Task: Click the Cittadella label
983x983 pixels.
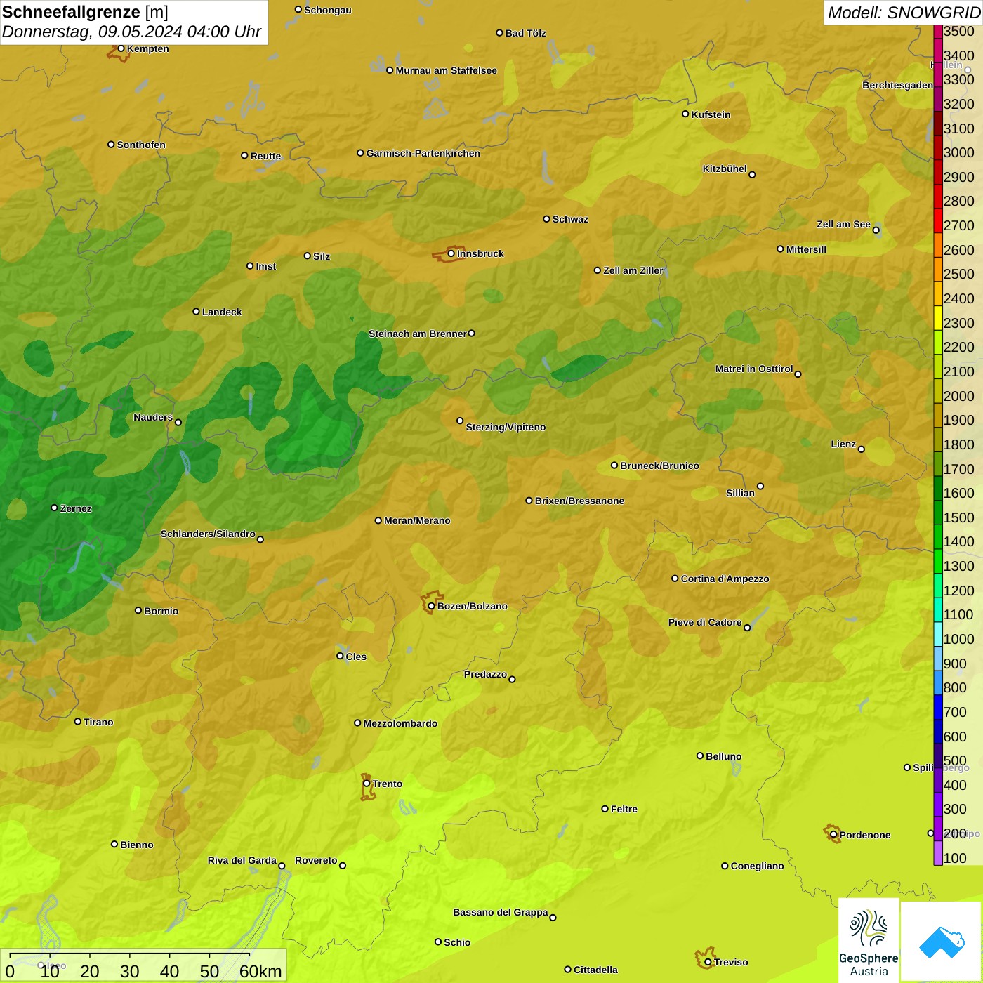Action: 595,970
